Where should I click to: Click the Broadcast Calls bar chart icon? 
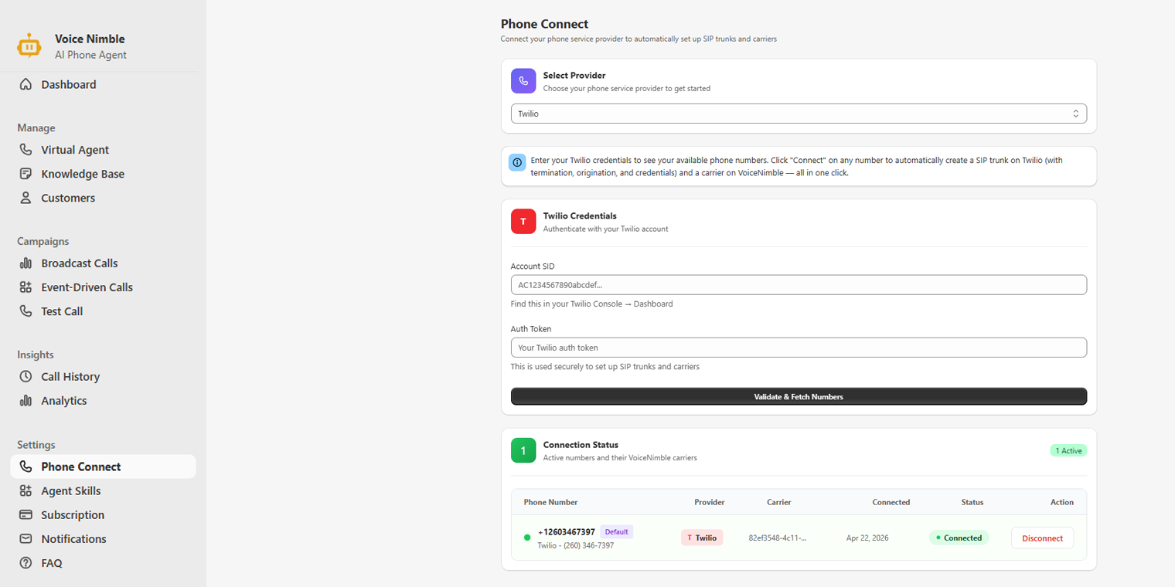pos(26,263)
